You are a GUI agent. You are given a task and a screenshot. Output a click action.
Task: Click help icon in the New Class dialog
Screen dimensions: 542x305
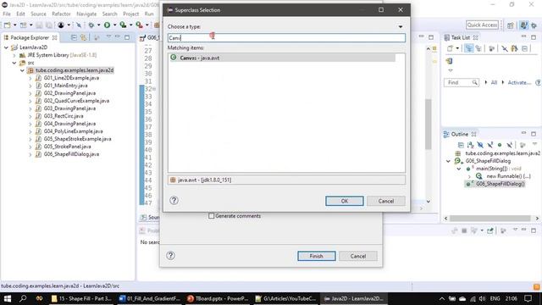tap(170, 255)
